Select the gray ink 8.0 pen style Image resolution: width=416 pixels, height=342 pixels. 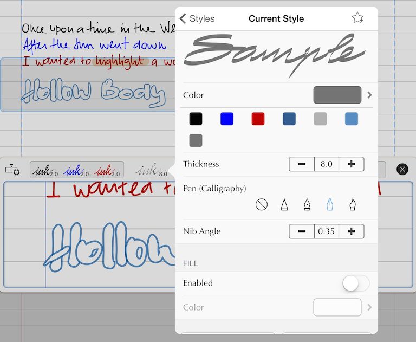(151, 170)
